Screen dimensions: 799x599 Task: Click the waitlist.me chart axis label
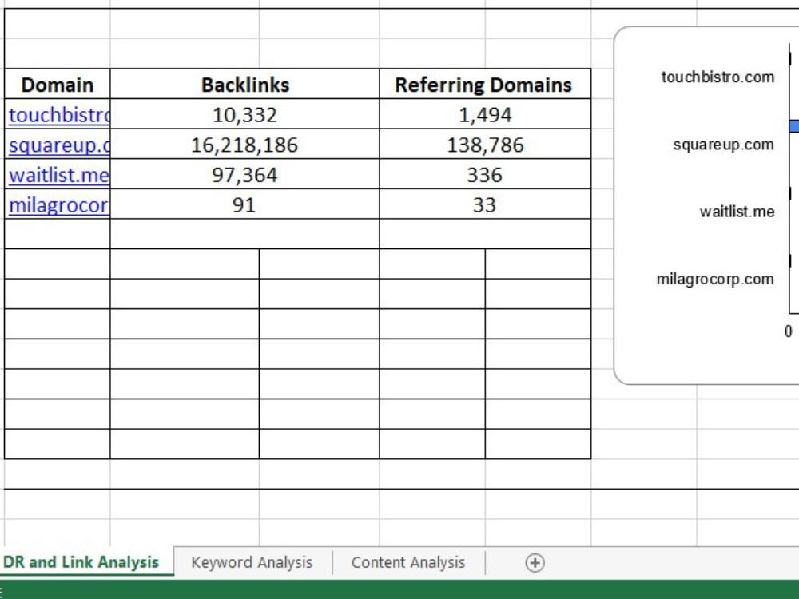click(737, 212)
